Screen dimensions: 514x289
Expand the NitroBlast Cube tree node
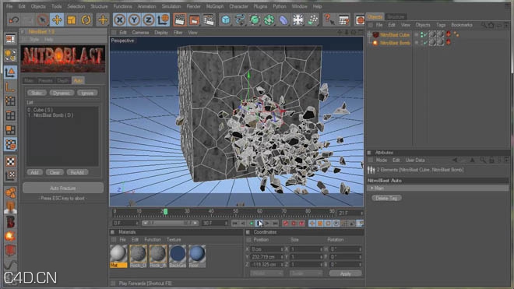[x=369, y=34]
